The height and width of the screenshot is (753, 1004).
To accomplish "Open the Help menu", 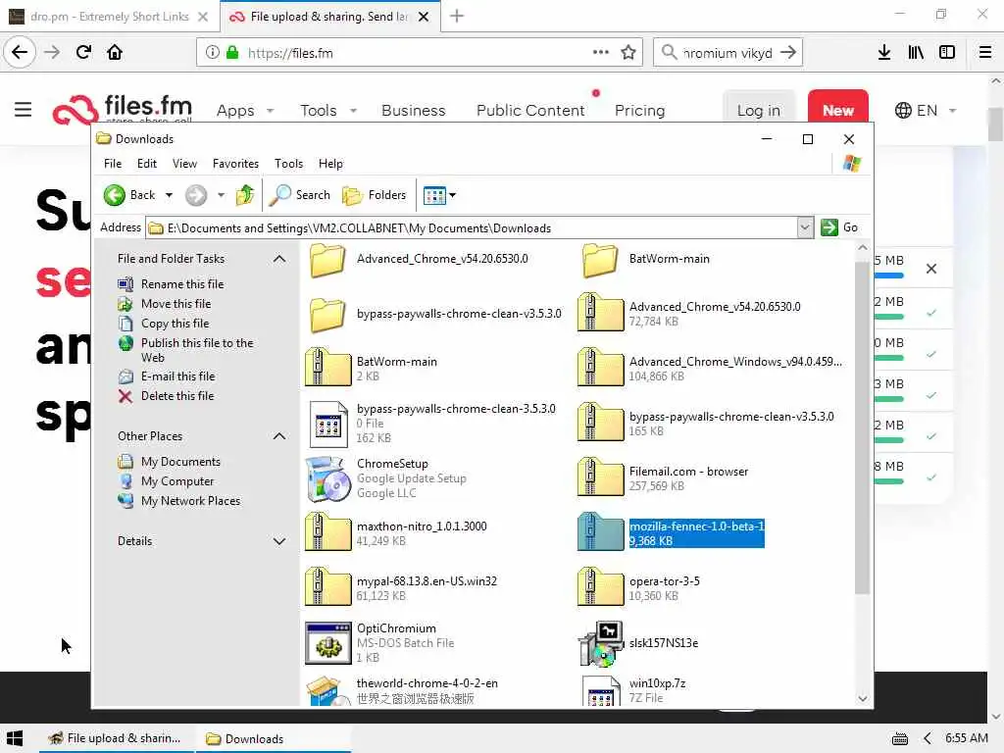I will [330, 164].
